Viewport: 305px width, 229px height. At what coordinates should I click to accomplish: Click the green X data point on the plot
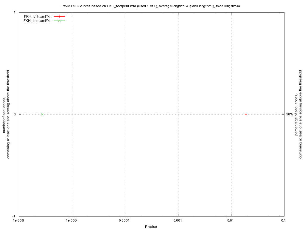click(x=42, y=114)
